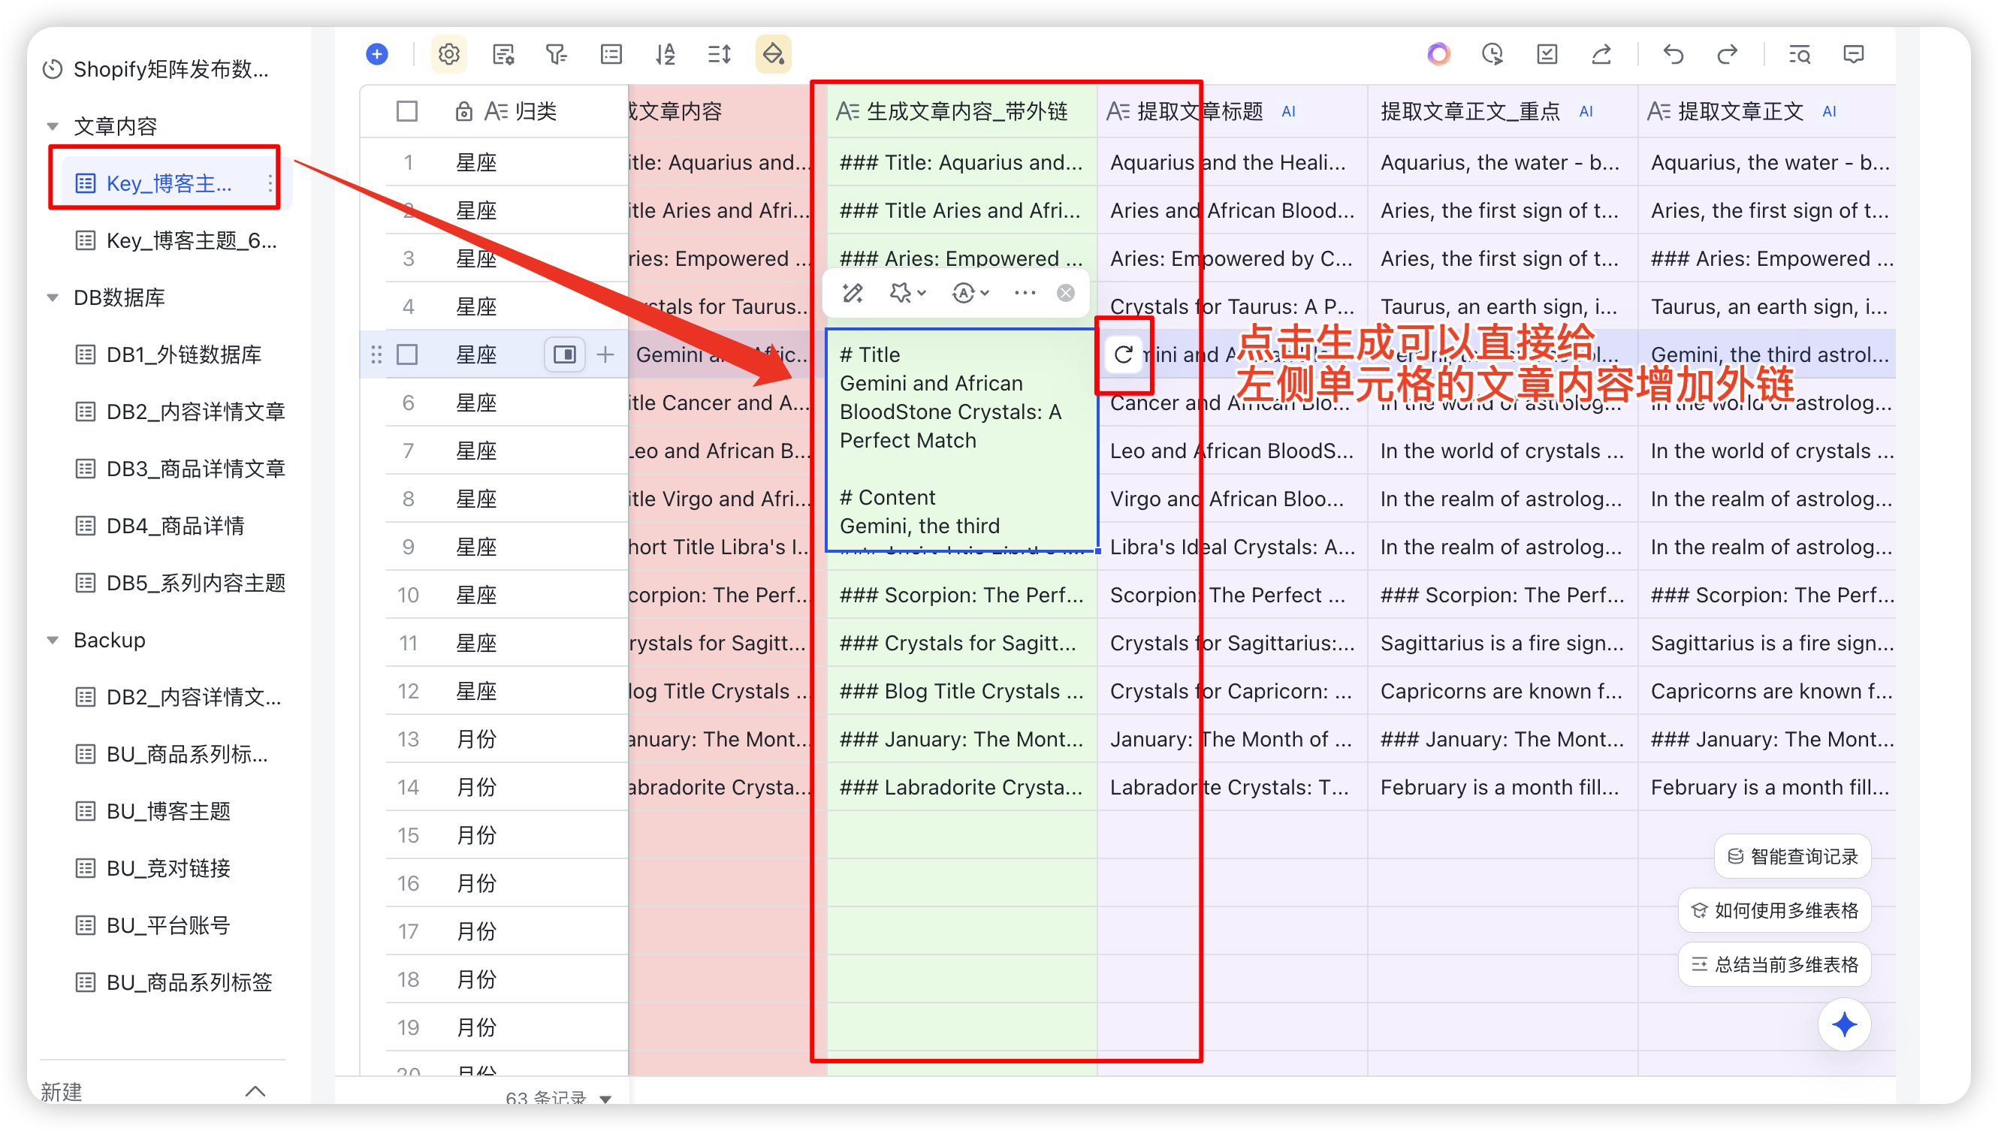Open the filter funnel icon
Image resolution: width=1998 pixels, height=1131 pixels.
(x=557, y=54)
